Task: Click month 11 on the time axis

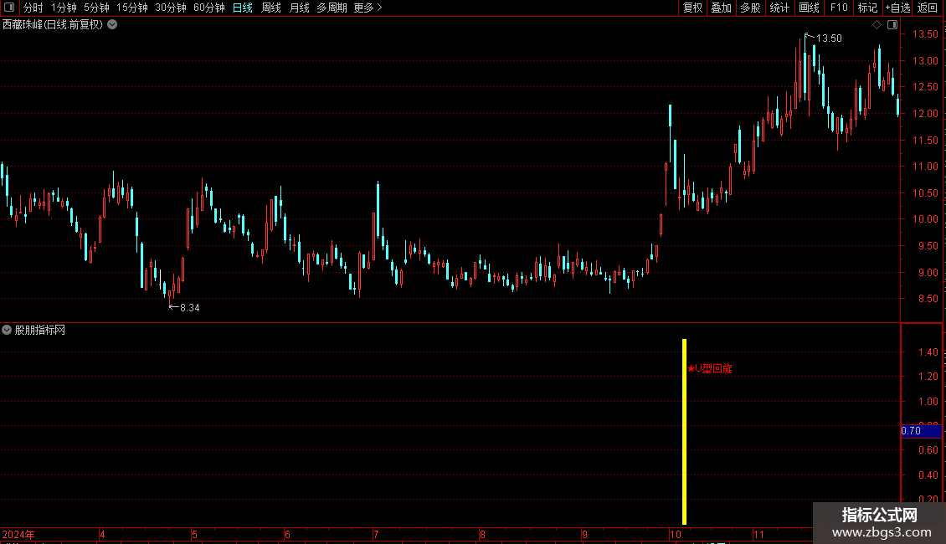Action: (758, 534)
